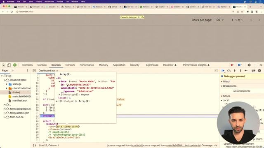Open the Page pane more options menu
Viewport: 264px width, 148px height.
tap(28, 71)
